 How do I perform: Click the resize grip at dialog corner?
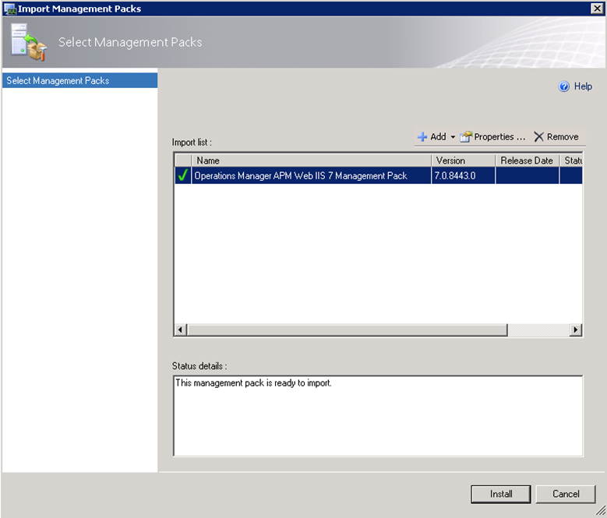click(x=601, y=511)
